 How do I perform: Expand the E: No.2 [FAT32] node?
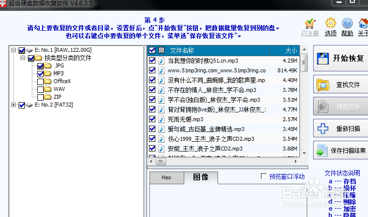(x=13, y=105)
